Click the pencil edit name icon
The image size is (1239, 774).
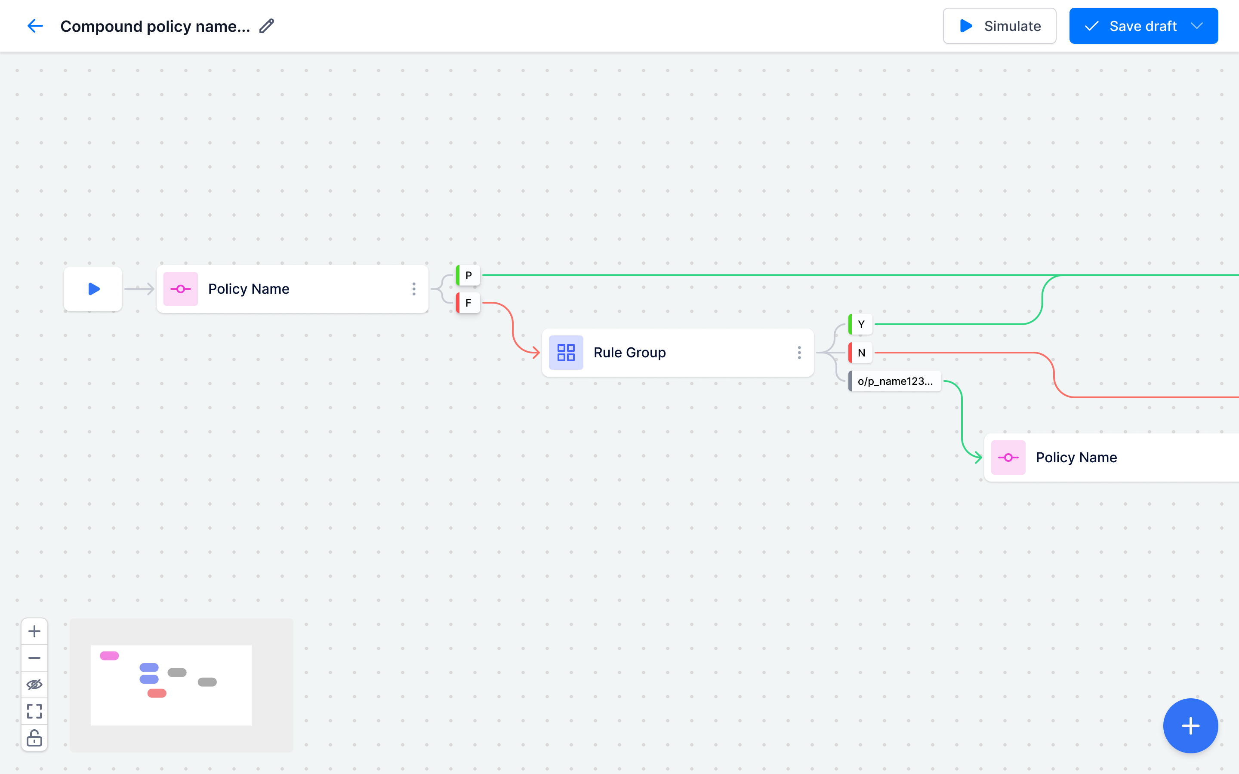[x=267, y=26]
